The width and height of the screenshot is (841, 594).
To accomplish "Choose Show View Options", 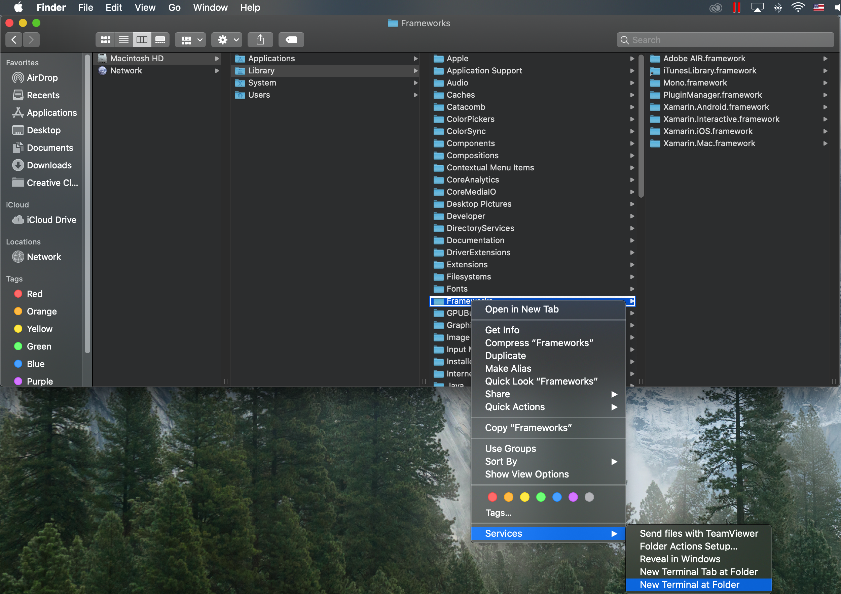I will click(548, 474).
